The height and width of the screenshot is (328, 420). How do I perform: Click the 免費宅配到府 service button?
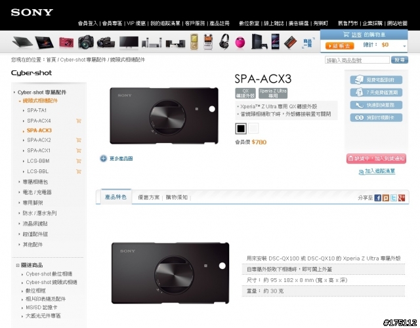(376, 80)
